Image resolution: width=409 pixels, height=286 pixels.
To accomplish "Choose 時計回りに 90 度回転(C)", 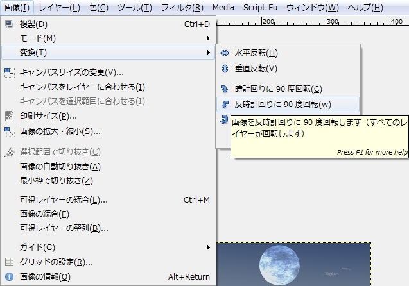I will 288,89.
